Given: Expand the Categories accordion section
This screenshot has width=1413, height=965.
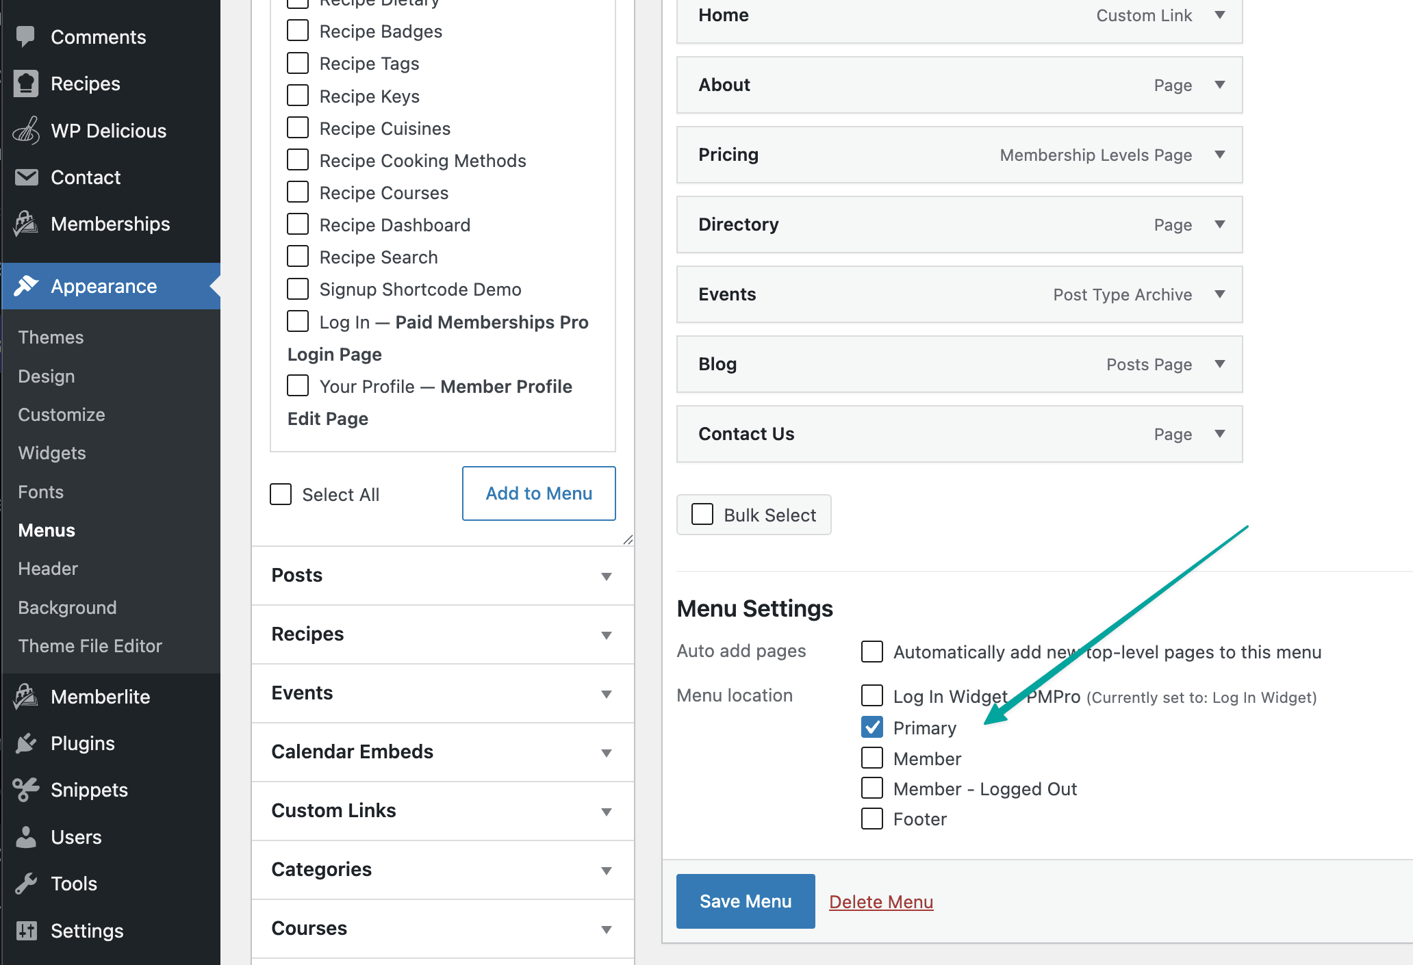Looking at the screenshot, I should pos(443,870).
